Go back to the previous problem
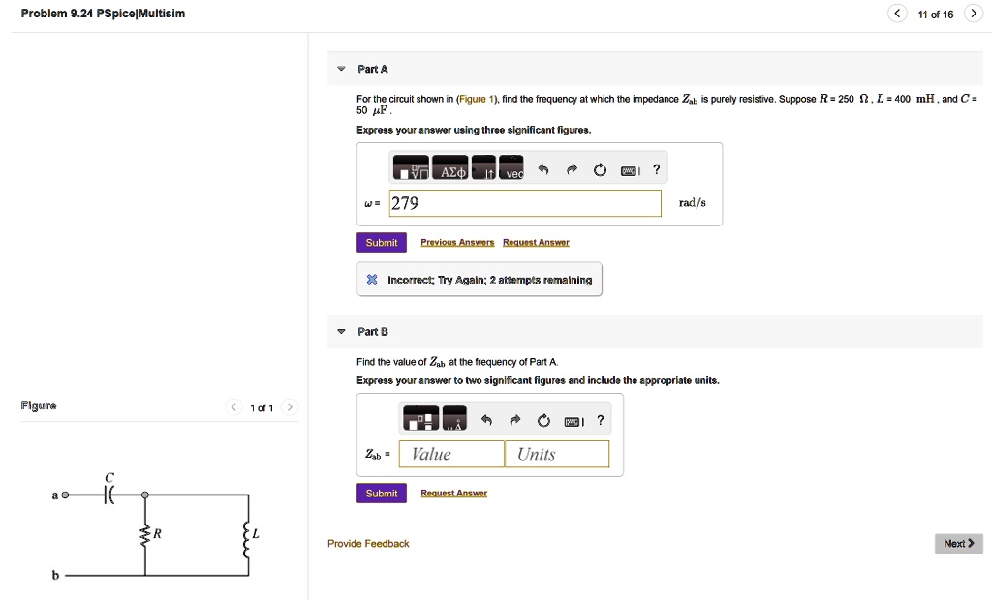 click(x=898, y=14)
